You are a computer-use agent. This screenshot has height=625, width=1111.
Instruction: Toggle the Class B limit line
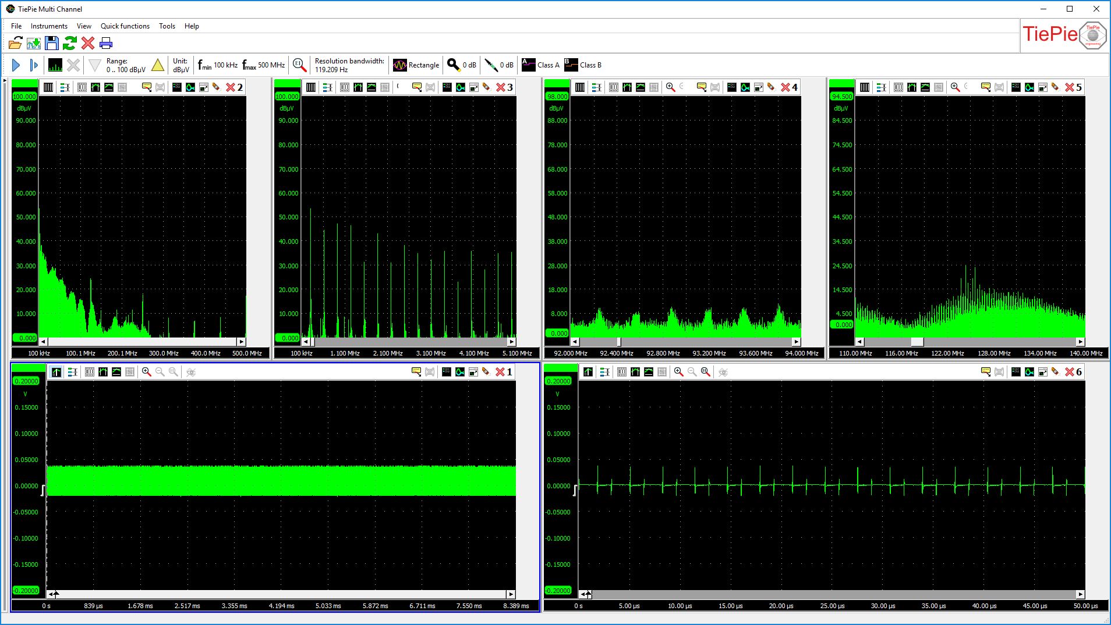pyautogui.click(x=583, y=65)
